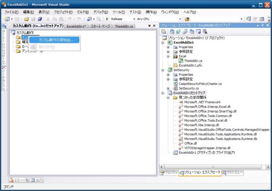Select CaspolSecurityPolicyCreator.cs file
272x191 pixels.
[x=200, y=84]
